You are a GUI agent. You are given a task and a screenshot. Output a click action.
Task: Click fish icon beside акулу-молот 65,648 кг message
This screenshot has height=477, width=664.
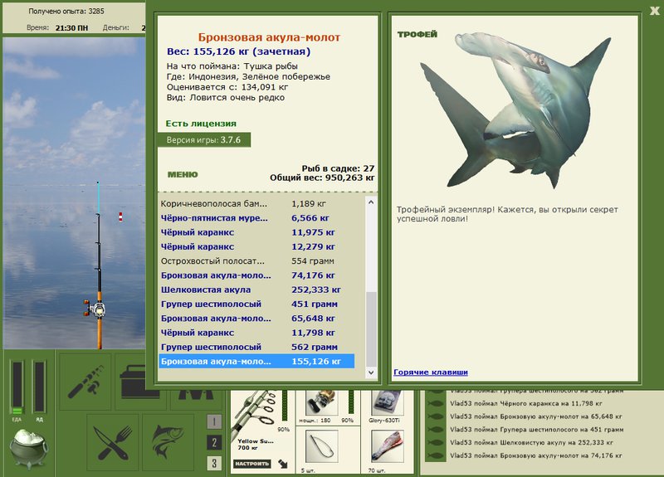click(x=435, y=416)
